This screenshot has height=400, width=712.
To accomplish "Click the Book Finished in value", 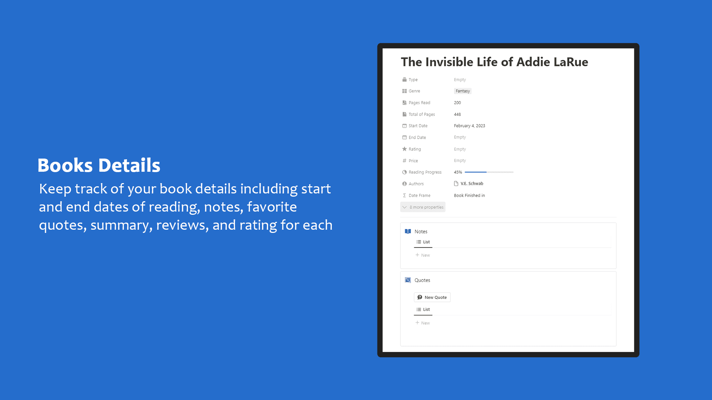I will coord(469,196).
